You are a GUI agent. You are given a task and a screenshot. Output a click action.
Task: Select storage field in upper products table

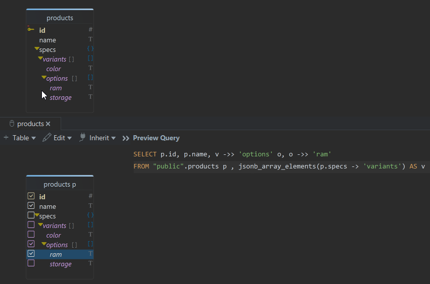point(60,97)
